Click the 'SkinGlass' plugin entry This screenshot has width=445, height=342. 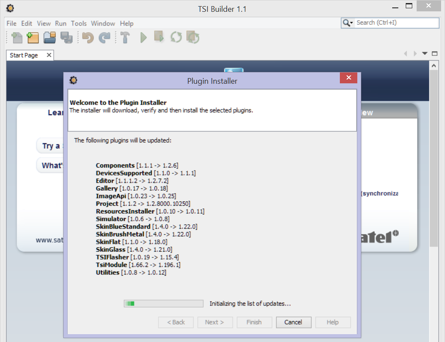134,250
